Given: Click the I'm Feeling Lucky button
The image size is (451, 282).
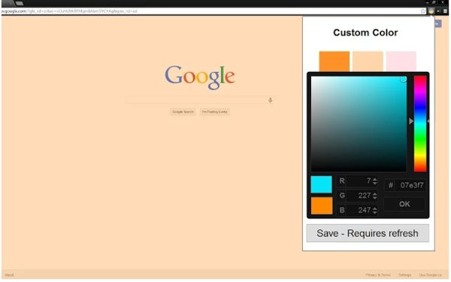Looking at the screenshot, I should pos(214,112).
